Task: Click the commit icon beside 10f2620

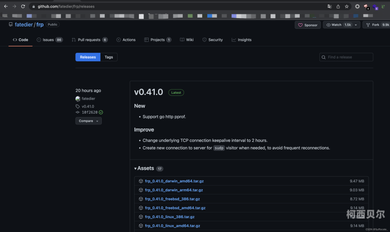Action: [78, 112]
